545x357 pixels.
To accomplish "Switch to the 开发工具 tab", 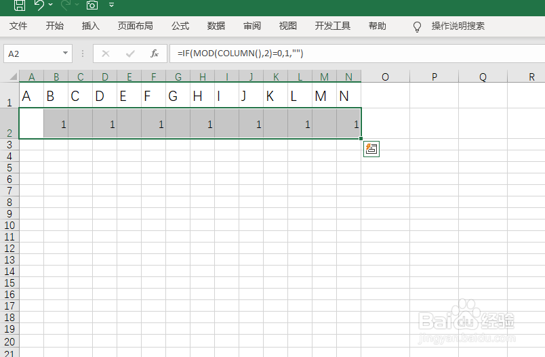I will tap(333, 26).
